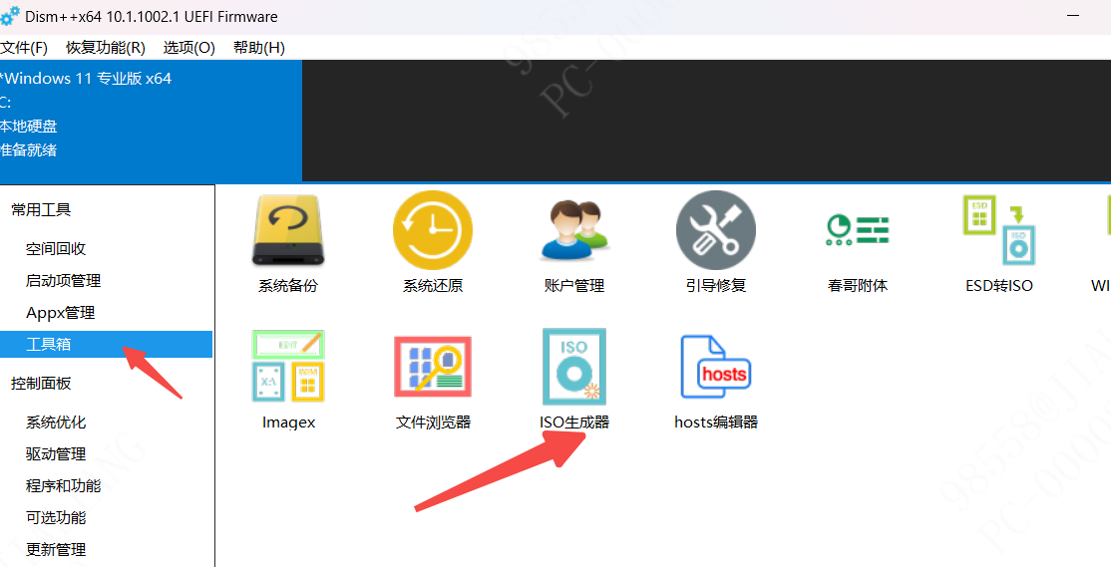The width and height of the screenshot is (1111, 567).
Task: Open the 文件(F) menu
Action: tap(23, 48)
